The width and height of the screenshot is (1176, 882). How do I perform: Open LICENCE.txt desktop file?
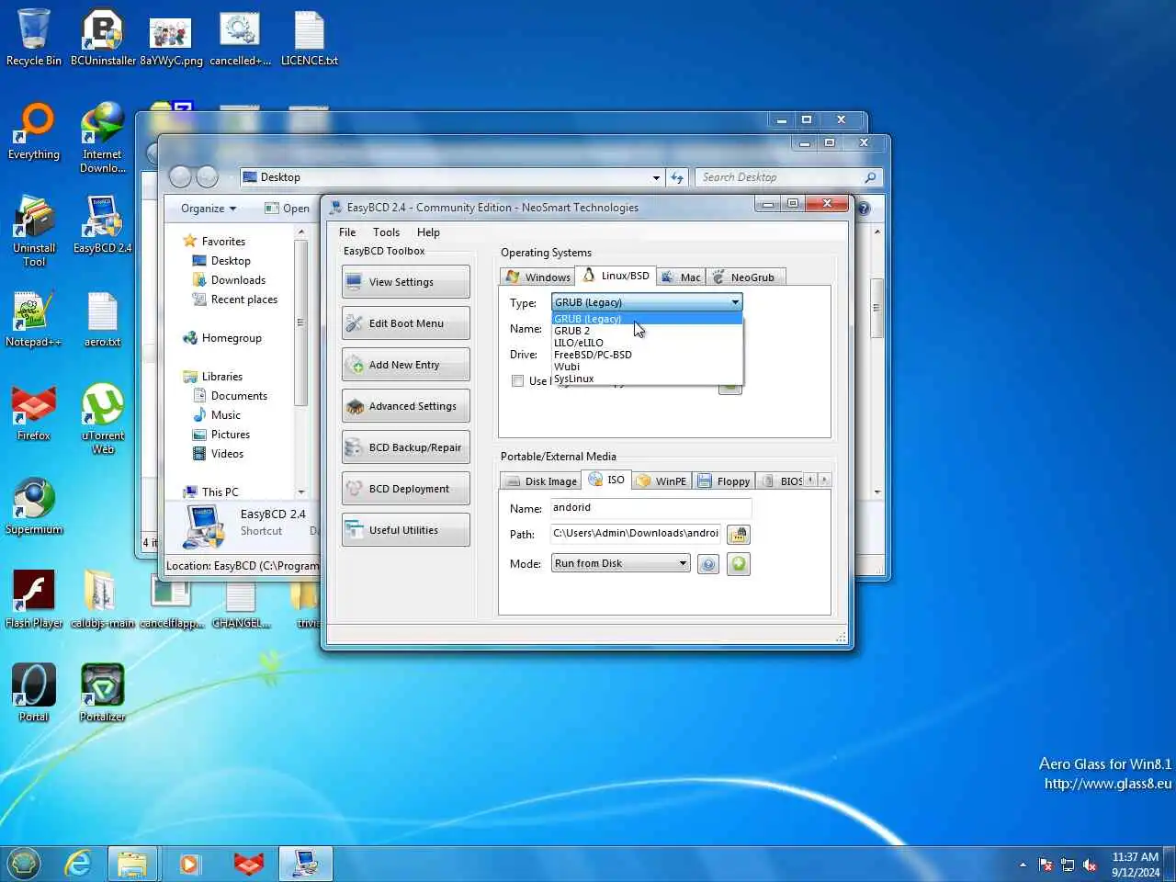coord(310,38)
